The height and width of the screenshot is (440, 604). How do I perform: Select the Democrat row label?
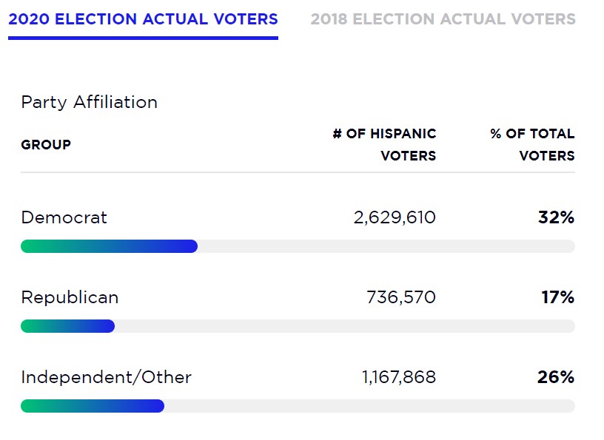64,217
